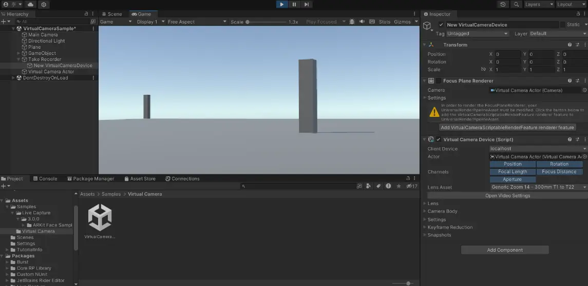The image size is (588, 286).
Task: Toggle the Scale constrain proportions link icon
Action: tap(483, 70)
